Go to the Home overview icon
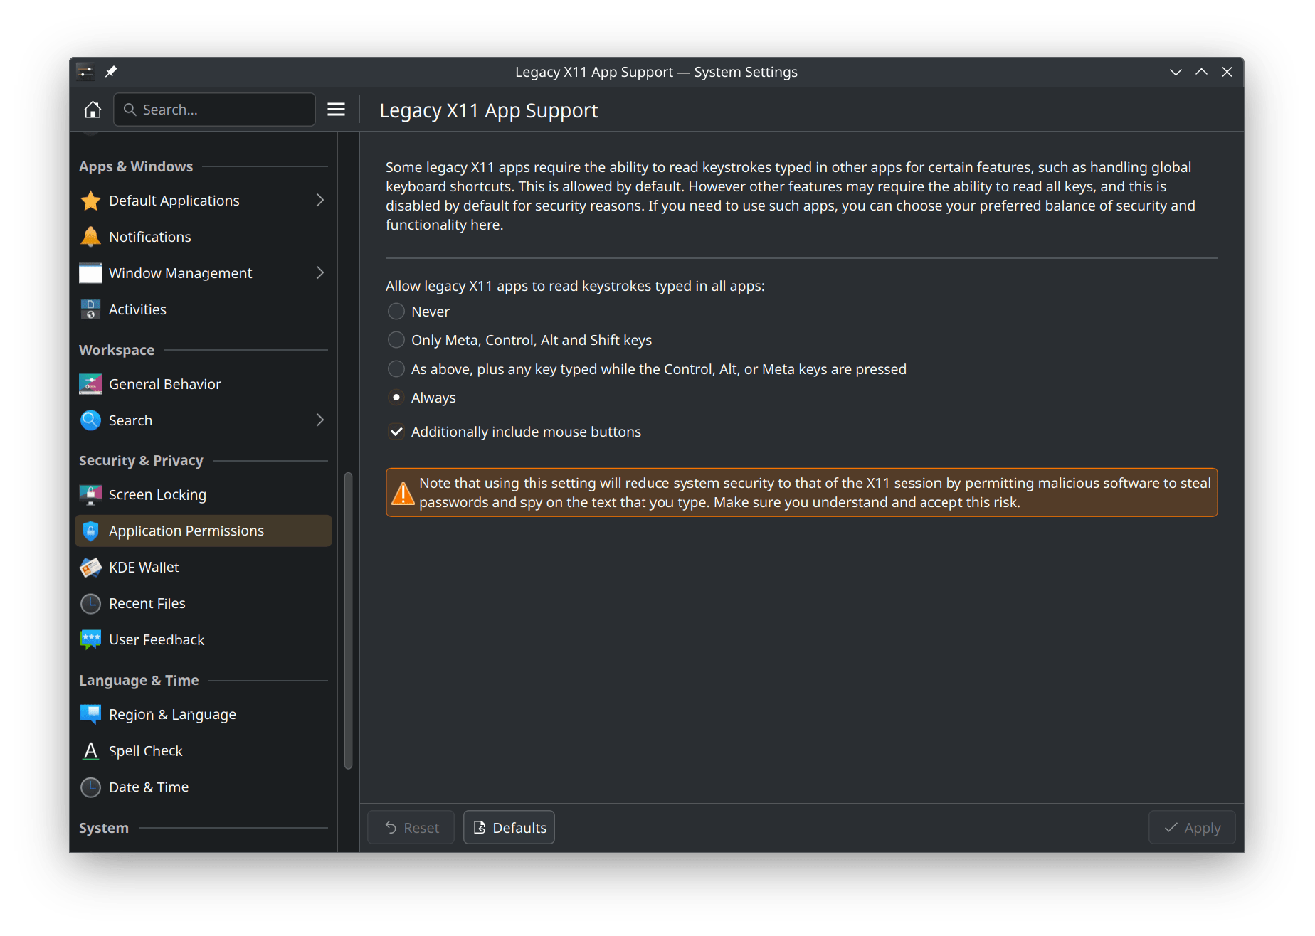This screenshot has height=936, width=1315. (93, 110)
